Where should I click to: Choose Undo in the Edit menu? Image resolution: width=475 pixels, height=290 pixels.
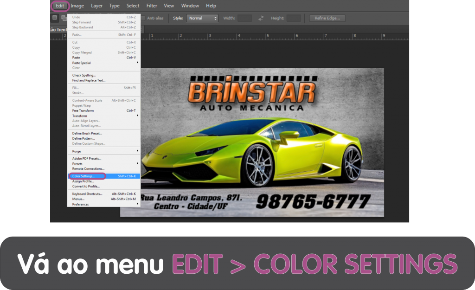point(103,17)
